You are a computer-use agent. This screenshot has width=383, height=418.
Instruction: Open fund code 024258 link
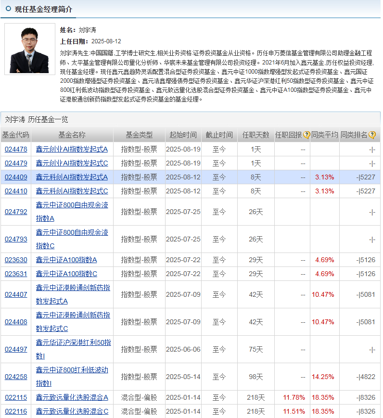click(16, 377)
